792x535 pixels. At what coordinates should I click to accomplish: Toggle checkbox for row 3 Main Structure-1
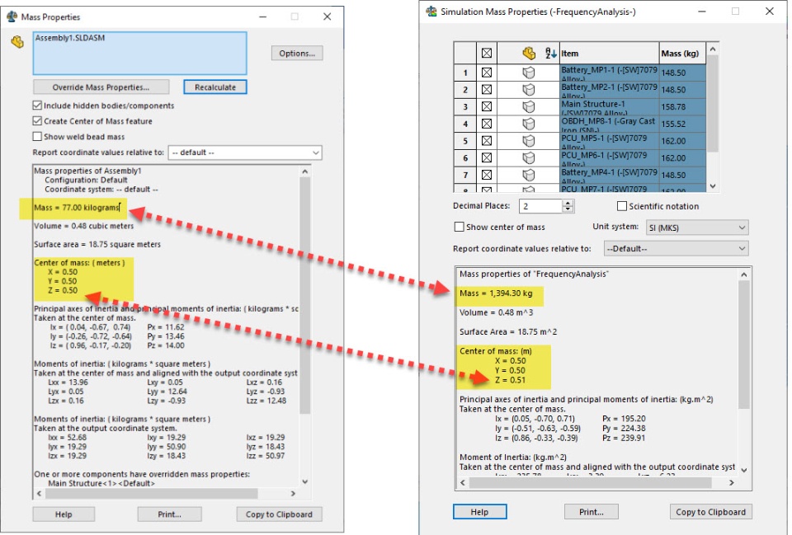pos(487,107)
